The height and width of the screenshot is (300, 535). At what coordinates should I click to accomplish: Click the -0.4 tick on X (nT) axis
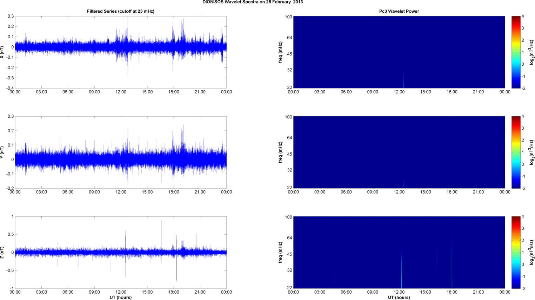tap(9, 88)
